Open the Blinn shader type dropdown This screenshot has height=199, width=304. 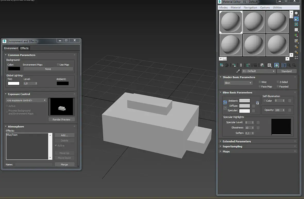[x=238, y=83]
